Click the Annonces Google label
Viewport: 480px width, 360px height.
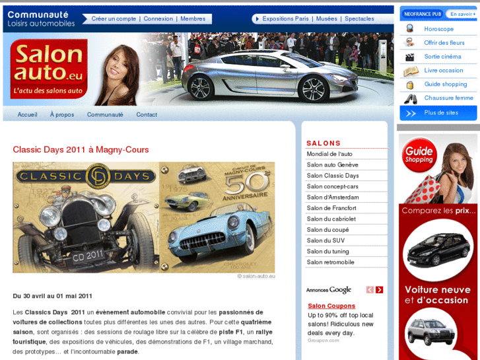(329, 290)
